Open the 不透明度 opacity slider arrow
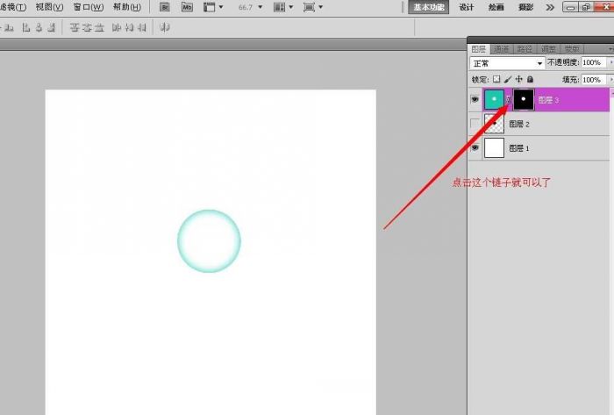 610,63
